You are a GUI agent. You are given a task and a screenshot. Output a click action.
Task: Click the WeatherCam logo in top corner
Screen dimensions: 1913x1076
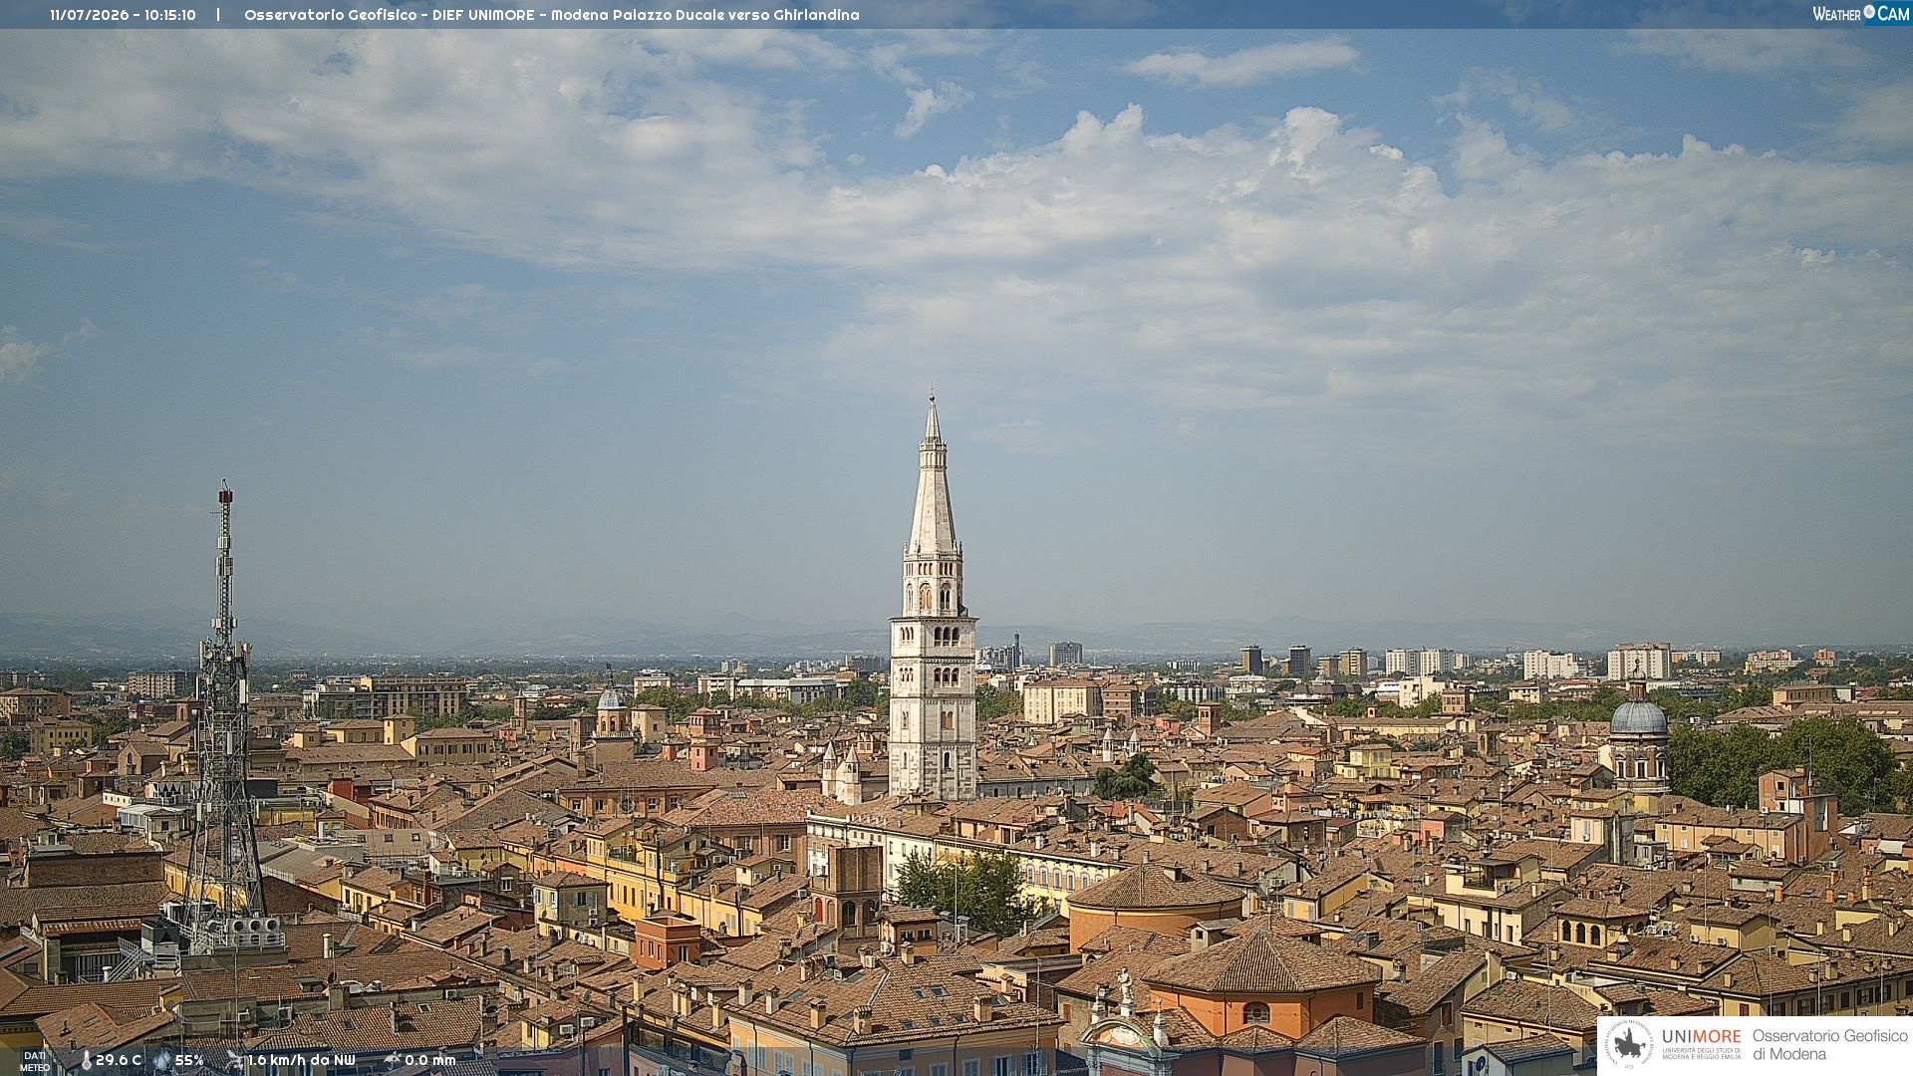pyautogui.click(x=1860, y=14)
